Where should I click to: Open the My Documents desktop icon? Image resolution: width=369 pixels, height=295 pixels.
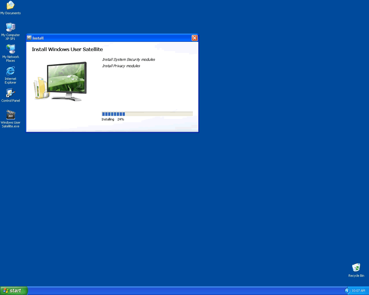[10, 6]
